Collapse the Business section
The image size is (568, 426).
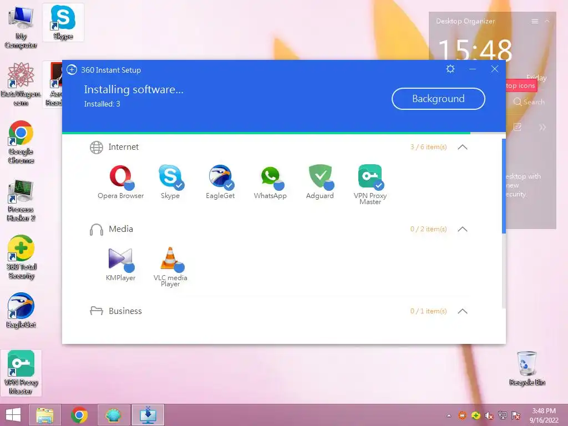pos(463,311)
